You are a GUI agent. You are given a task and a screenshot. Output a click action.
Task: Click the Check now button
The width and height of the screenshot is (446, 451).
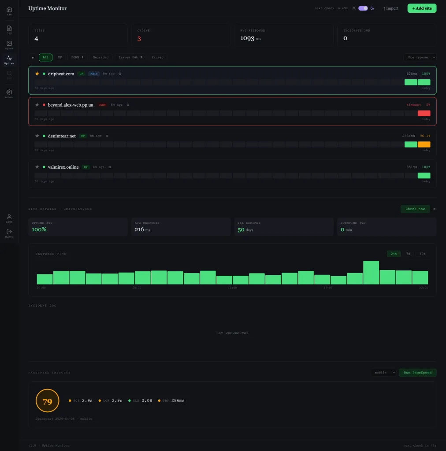tap(415, 209)
